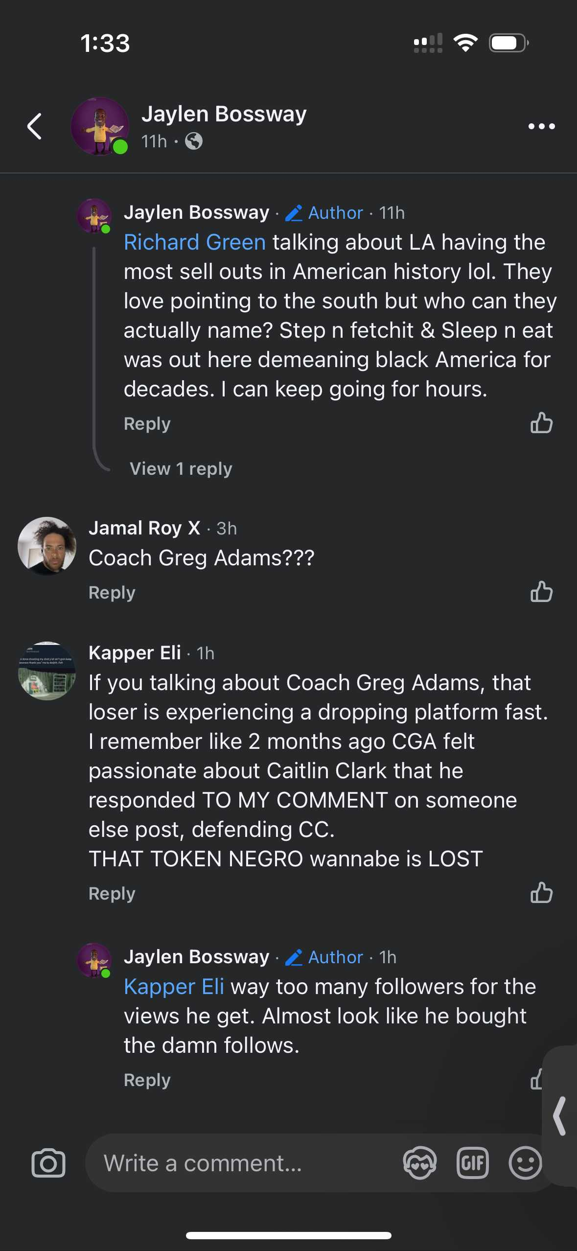This screenshot has height=1251, width=577.
Task: Expand "View 1 reply" thread
Action: [181, 468]
